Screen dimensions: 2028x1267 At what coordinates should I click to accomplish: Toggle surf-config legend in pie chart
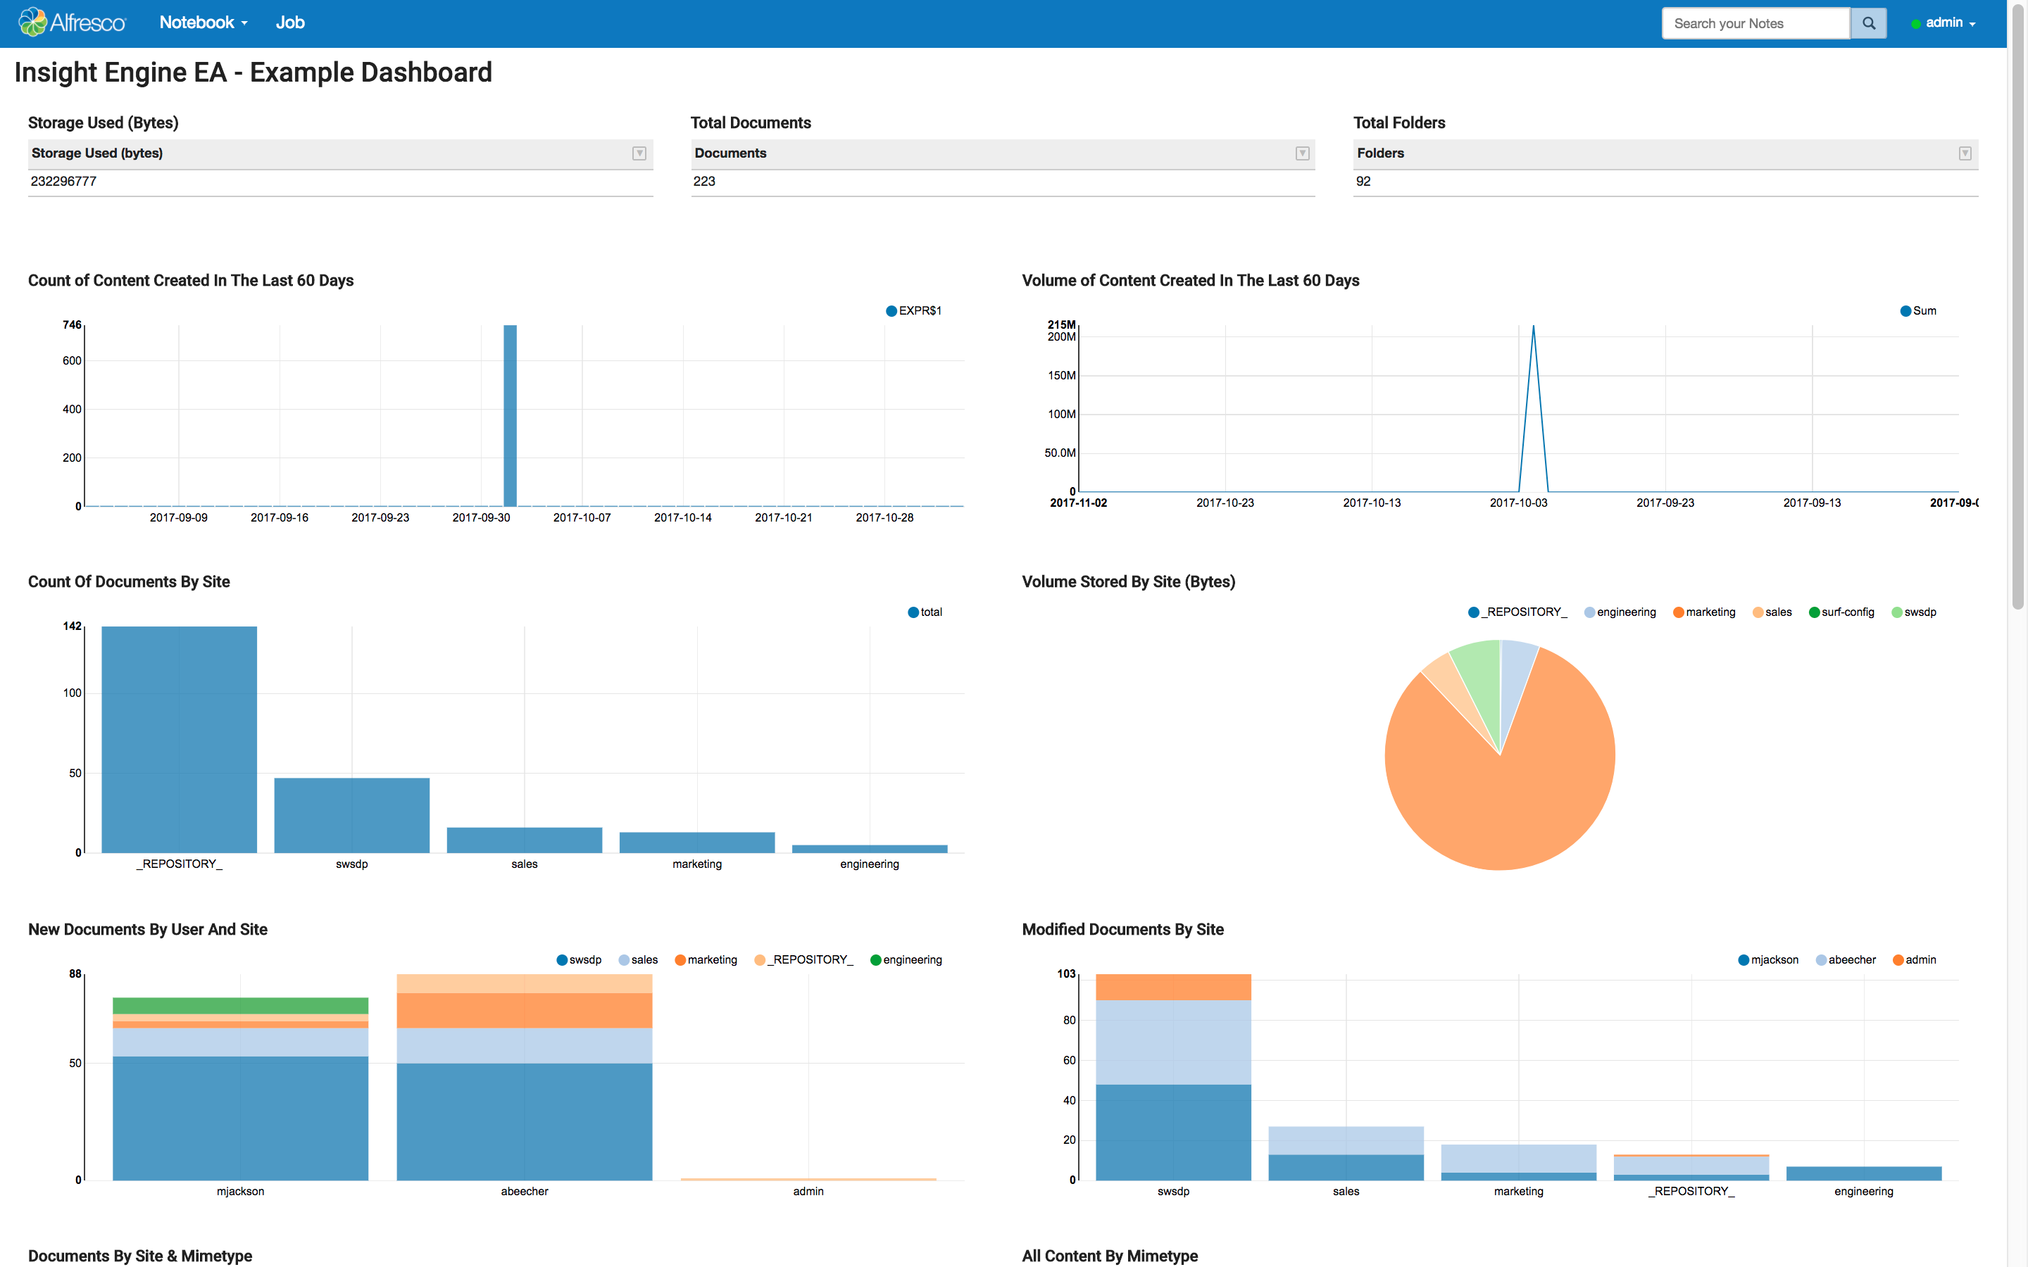pyautogui.click(x=1815, y=612)
